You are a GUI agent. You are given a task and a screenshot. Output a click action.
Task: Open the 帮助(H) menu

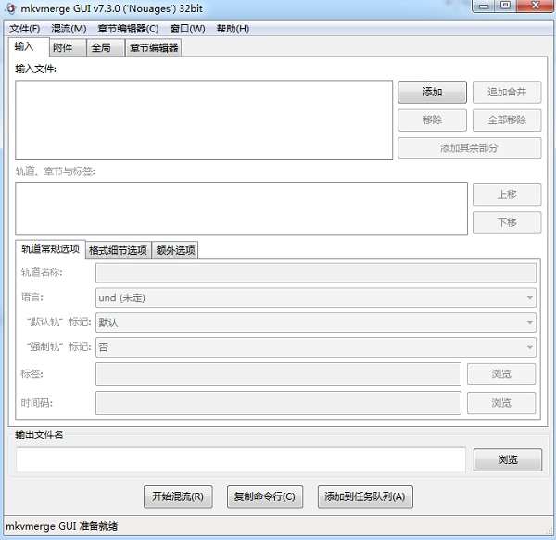(x=233, y=29)
